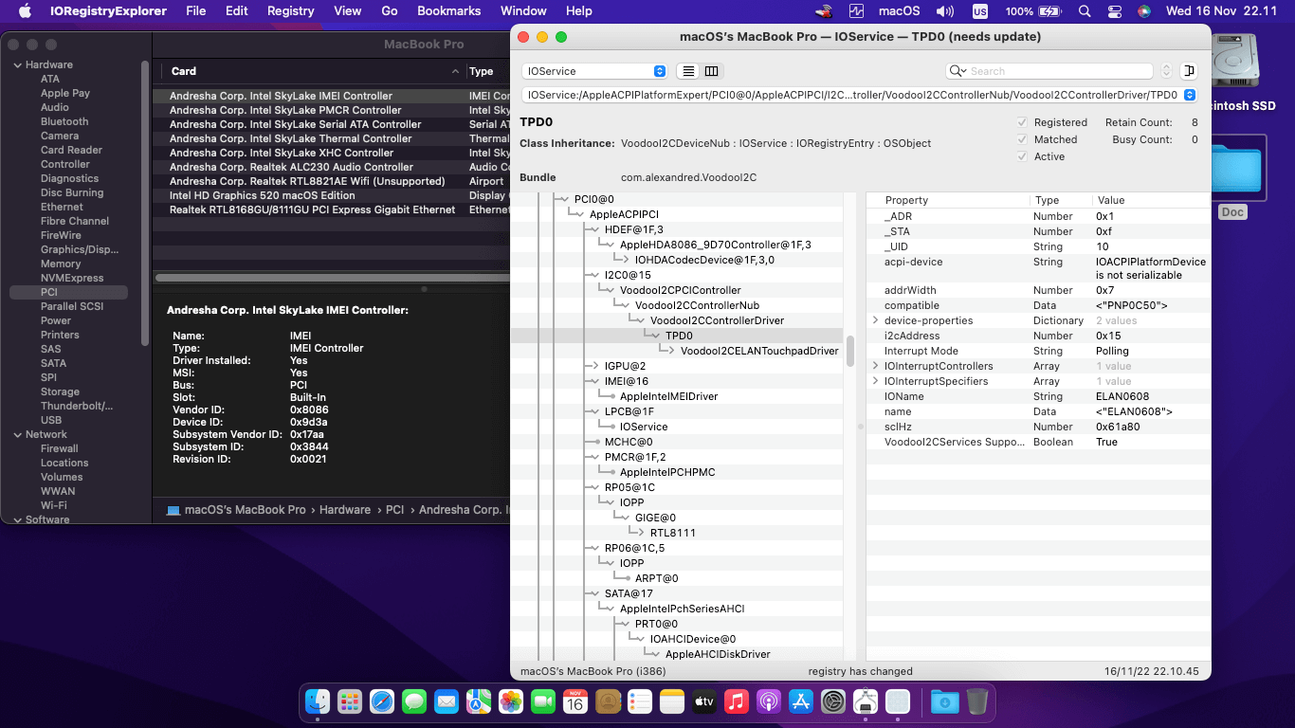Open Finder from the Dock
Screen dimensions: 1295x728
pos(318,701)
